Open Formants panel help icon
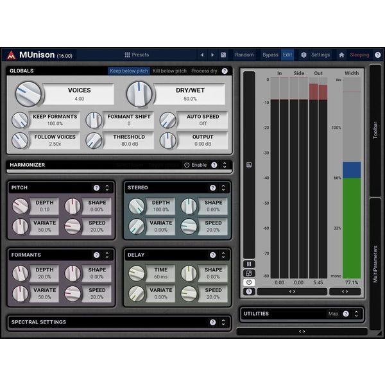The image size is (385, 385). 96,255
